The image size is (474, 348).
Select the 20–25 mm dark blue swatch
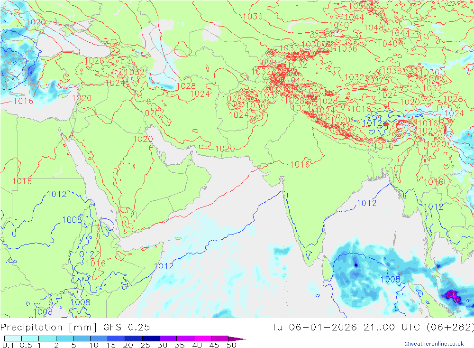point(133,339)
